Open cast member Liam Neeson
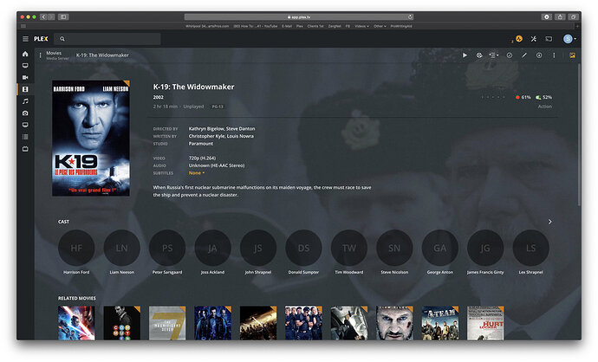The height and width of the screenshot is (362, 598). 121,248
